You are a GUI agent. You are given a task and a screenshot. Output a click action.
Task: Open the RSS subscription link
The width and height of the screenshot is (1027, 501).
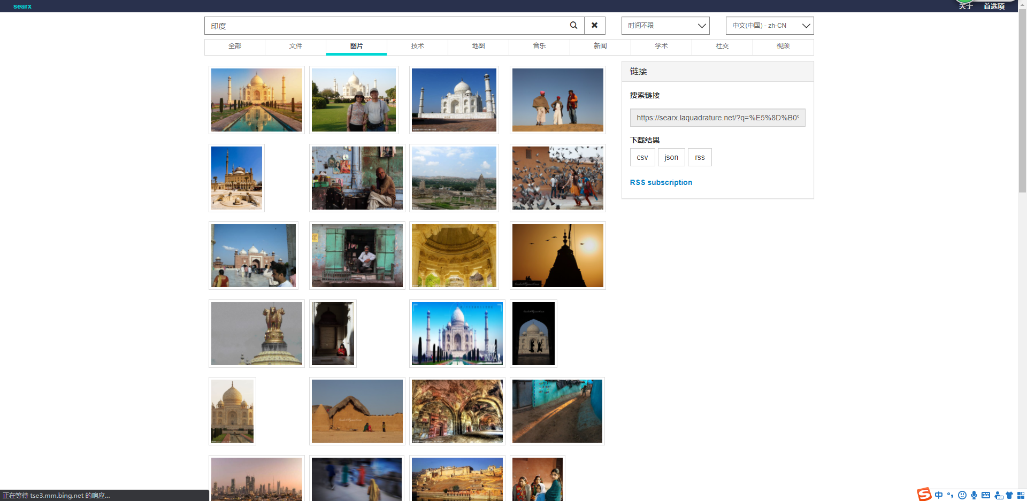(661, 182)
